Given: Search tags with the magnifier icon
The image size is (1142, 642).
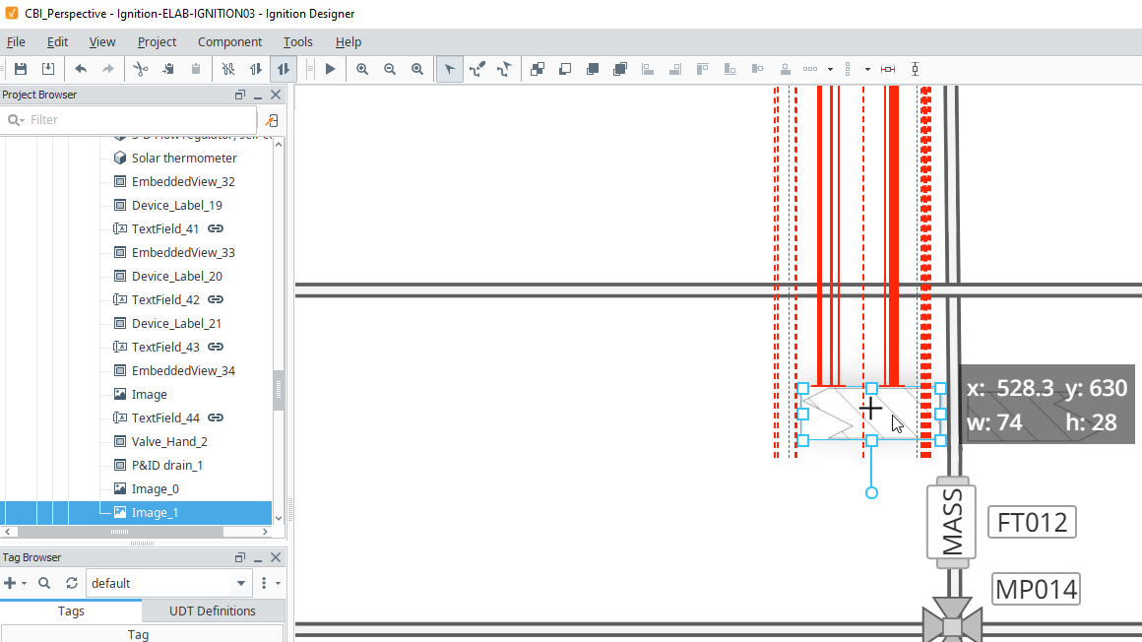Looking at the screenshot, I should [x=44, y=583].
